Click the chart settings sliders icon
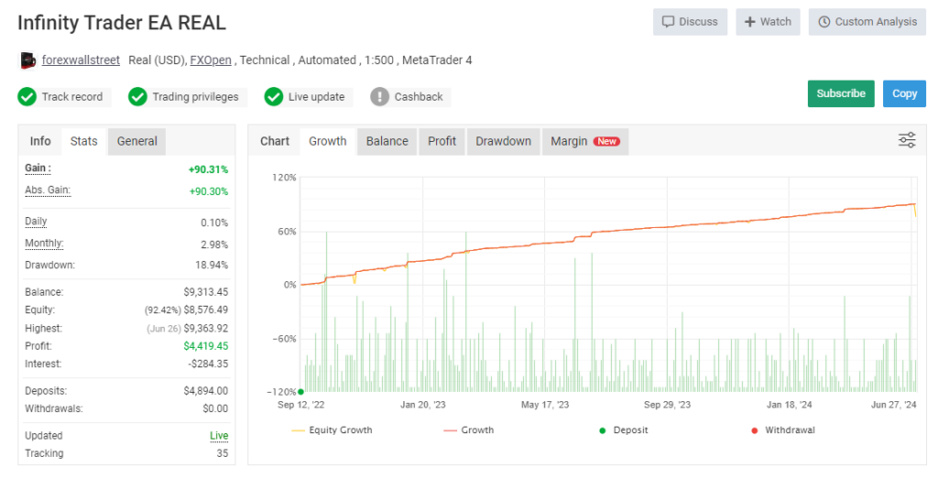 click(x=907, y=140)
